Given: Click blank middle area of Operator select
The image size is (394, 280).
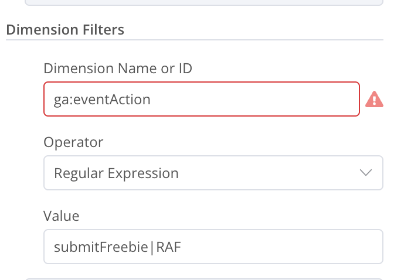Looking at the screenshot, I should point(264,173).
